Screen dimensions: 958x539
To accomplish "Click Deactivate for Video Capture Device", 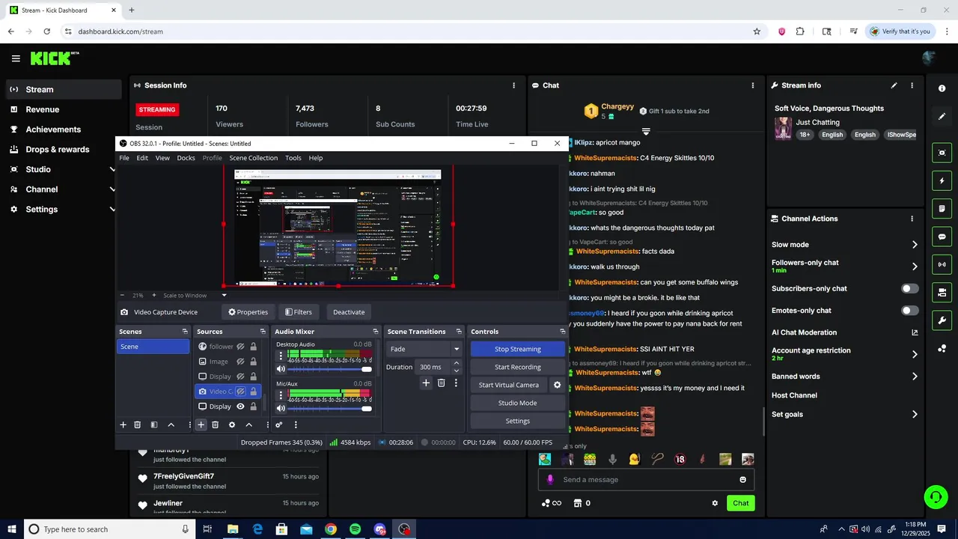I will 349,312.
